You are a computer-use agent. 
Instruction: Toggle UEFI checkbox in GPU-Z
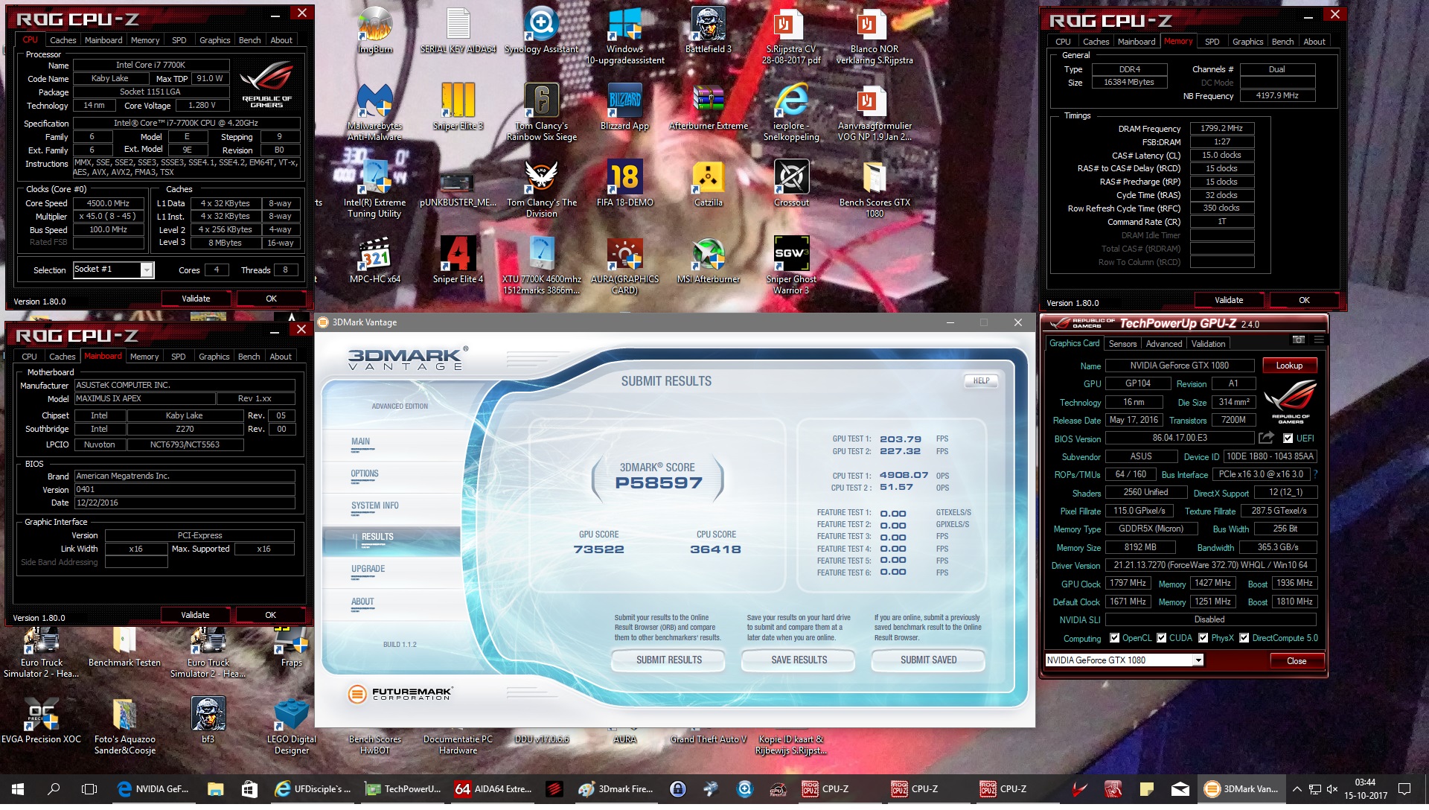[1288, 439]
